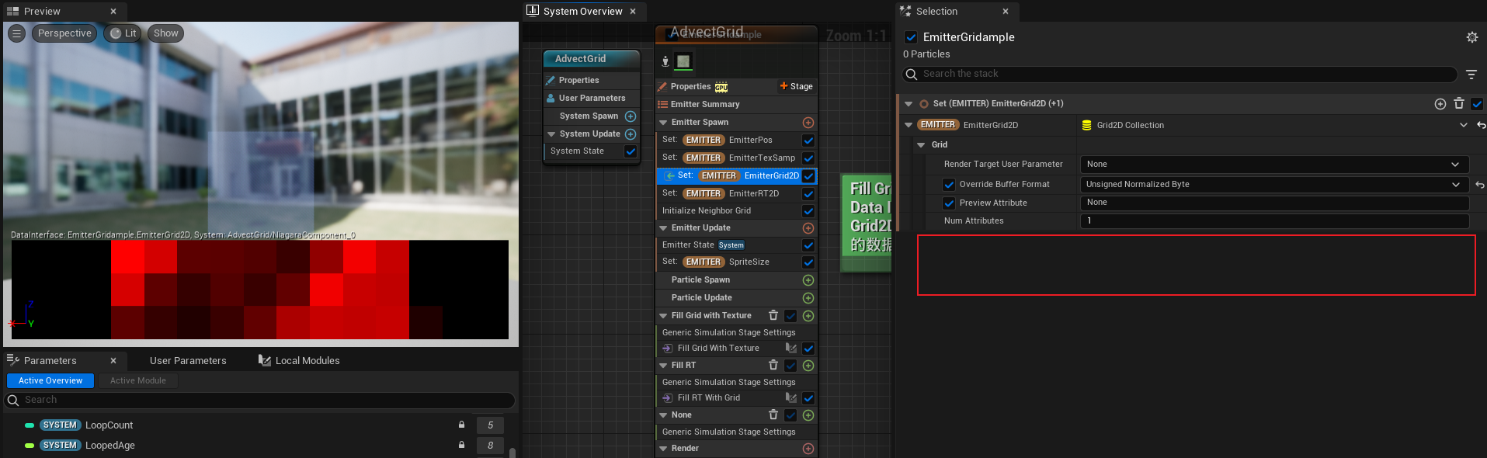
Task: Open the stack search filter options
Action: point(1471,75)
